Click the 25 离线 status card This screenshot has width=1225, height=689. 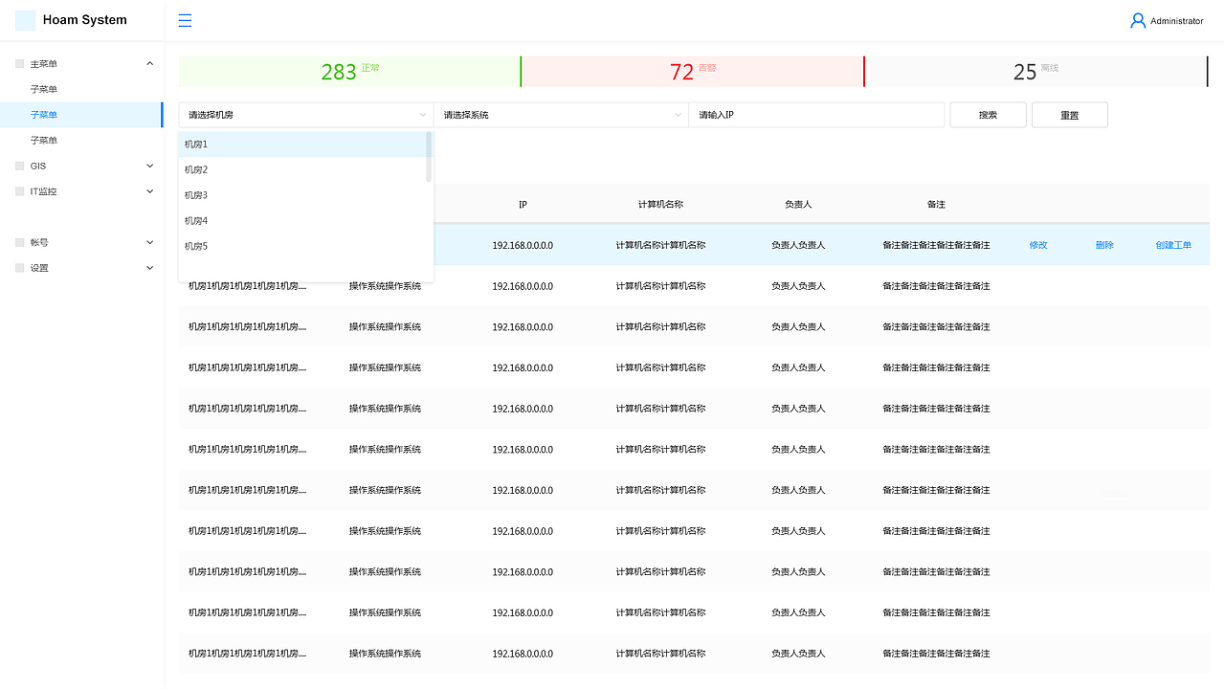(1036, 72)
